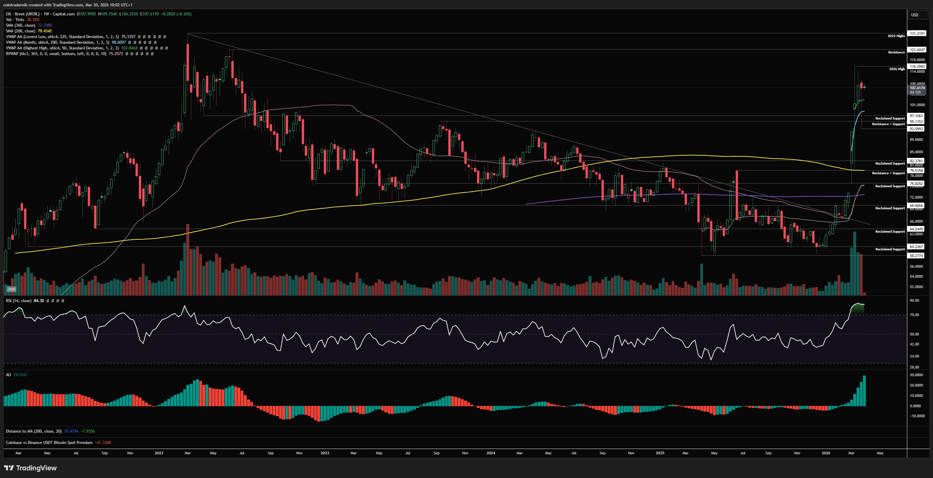
Task: Click the AO indicator legend label
Action: coord(8,375)
